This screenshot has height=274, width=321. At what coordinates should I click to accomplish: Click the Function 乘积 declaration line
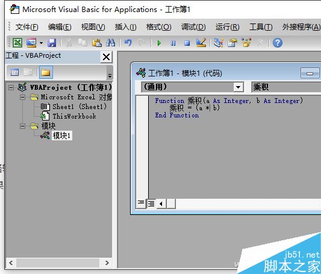[229, 101]
